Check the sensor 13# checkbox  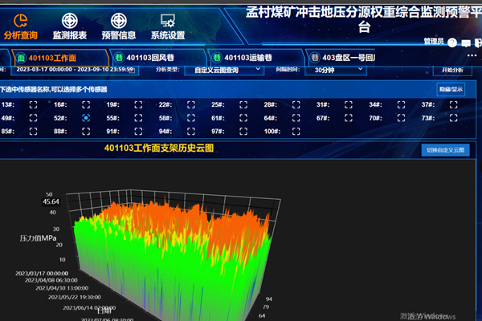[x=34, y=105]
